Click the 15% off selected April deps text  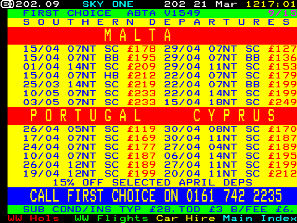(152, 182)
